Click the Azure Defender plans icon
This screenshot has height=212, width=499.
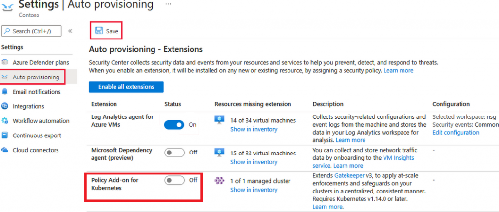[5, 62]
